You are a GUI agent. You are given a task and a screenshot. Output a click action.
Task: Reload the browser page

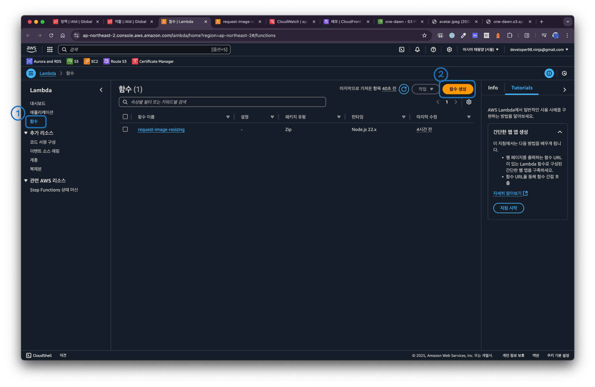click(x=51, y=35)
